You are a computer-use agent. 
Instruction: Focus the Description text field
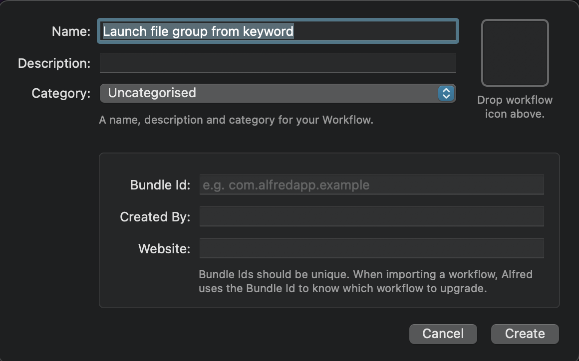point(278,63)
